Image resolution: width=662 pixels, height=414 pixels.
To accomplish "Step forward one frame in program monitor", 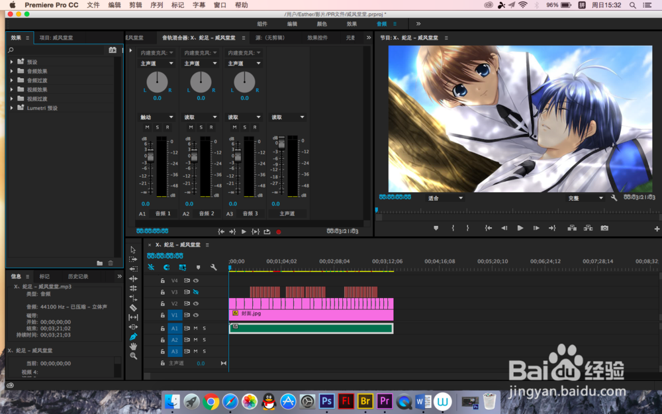I will point(536,228).
